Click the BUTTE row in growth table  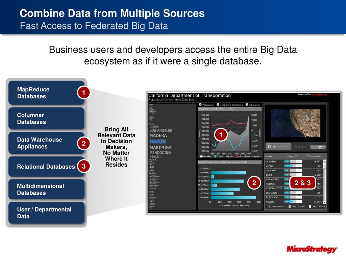coord(294,175)
